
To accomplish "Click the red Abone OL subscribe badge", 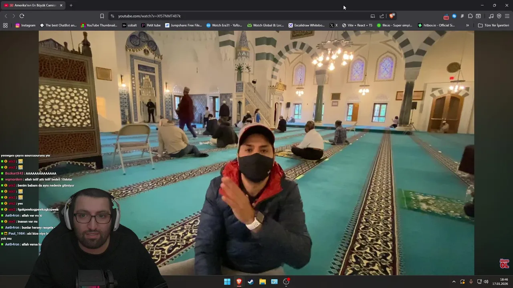I will click(504, 264).
